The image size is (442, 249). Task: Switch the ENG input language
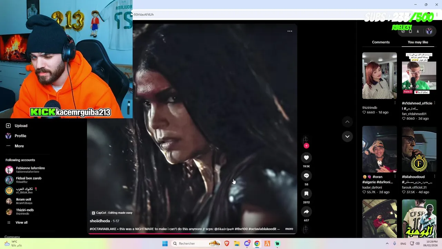click(x=403, y=243)
